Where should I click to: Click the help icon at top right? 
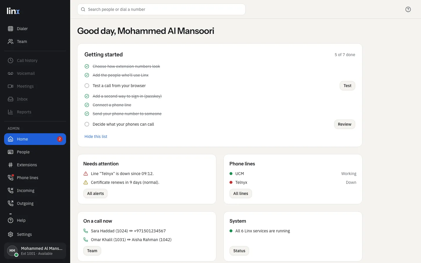pos(408,9)
